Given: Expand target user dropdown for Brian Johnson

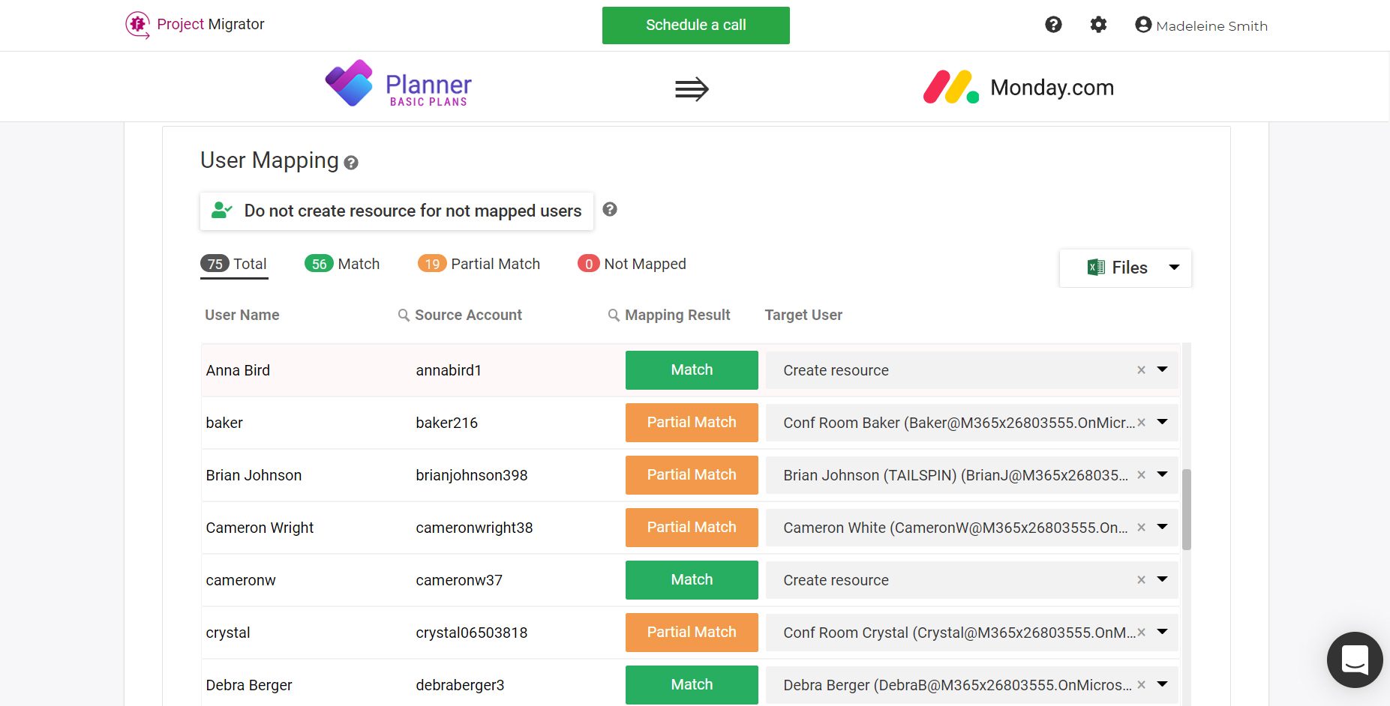Looking at the screenshot, I should 1162,474.
